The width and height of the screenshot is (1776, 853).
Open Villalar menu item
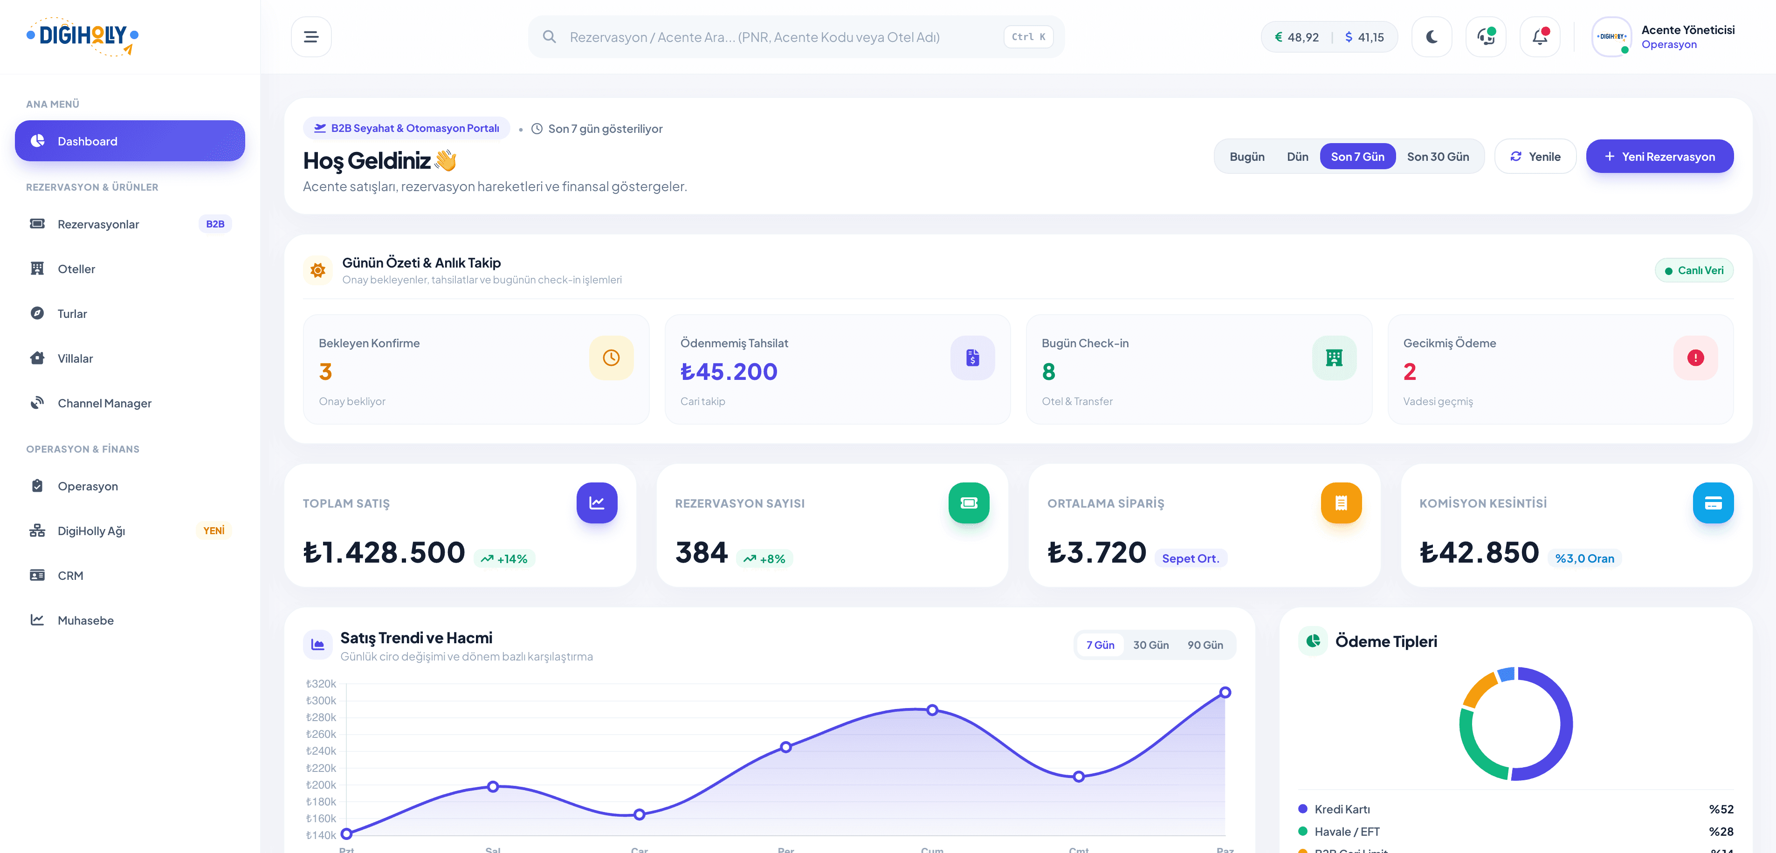pyautogui.click(x=130, y=358)
